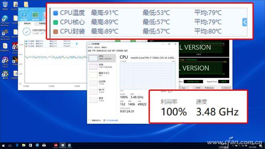Open the Windows Start menu
265x149 pixels.
[x=3, y=145]
